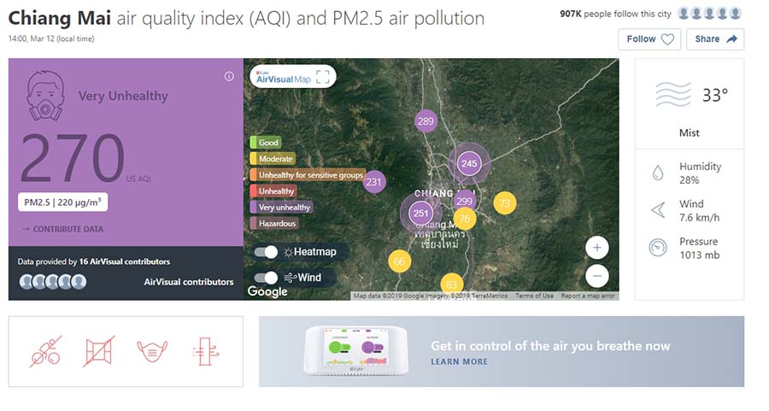This screenshot has width=769, height=411.
Task: Click the 270 US AQI value
Action: pyautogui.click(x=73, y=158)
